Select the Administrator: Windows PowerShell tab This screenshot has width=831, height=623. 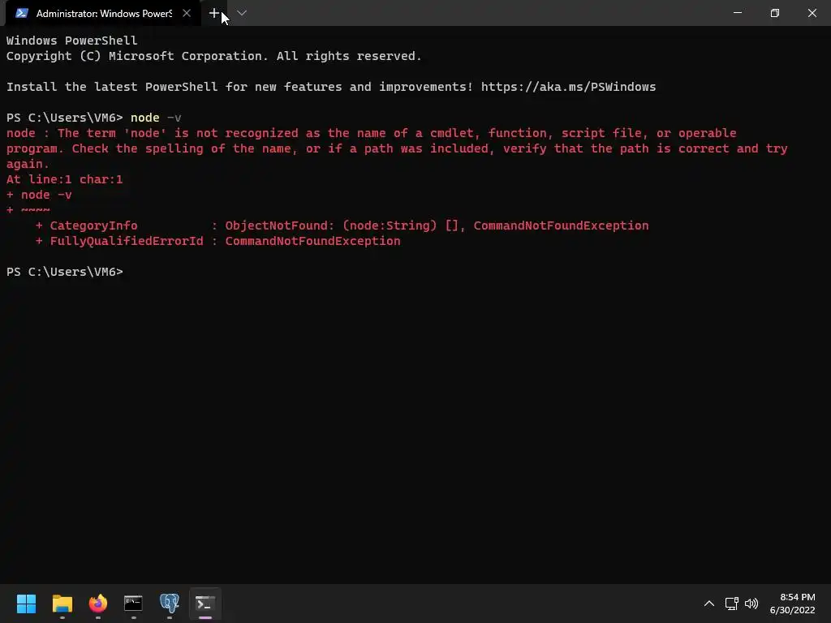[x=103, y=13]
